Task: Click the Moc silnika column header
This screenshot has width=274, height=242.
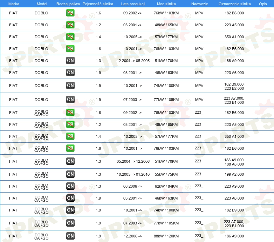Action: 166,4
